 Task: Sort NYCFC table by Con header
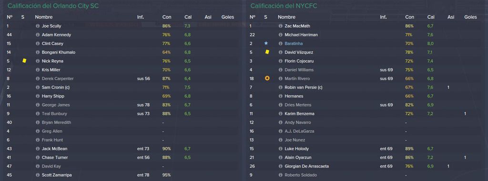[409, 17]
